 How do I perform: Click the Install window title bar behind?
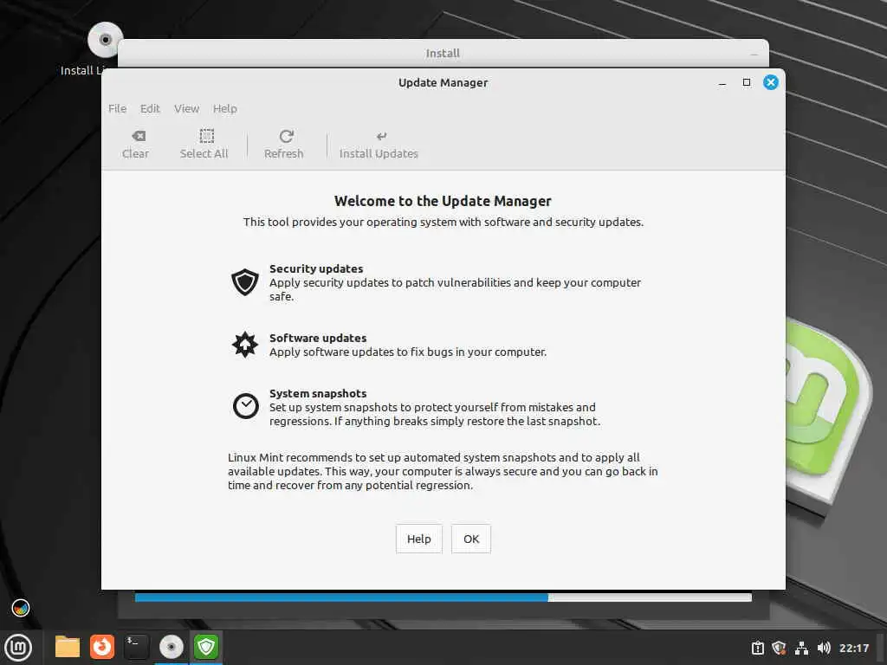[x=443, y=53]
